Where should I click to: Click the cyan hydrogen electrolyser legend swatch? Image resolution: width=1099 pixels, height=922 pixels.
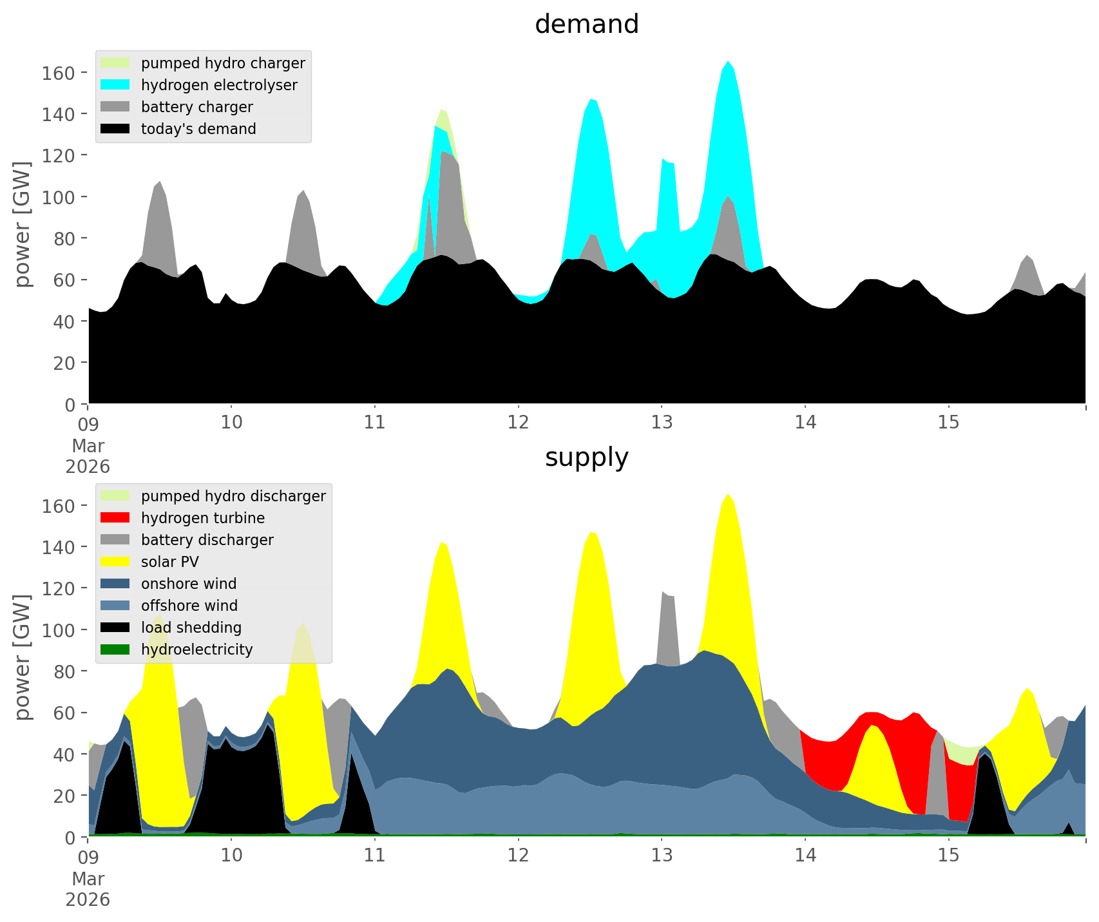tap(115, 85)
